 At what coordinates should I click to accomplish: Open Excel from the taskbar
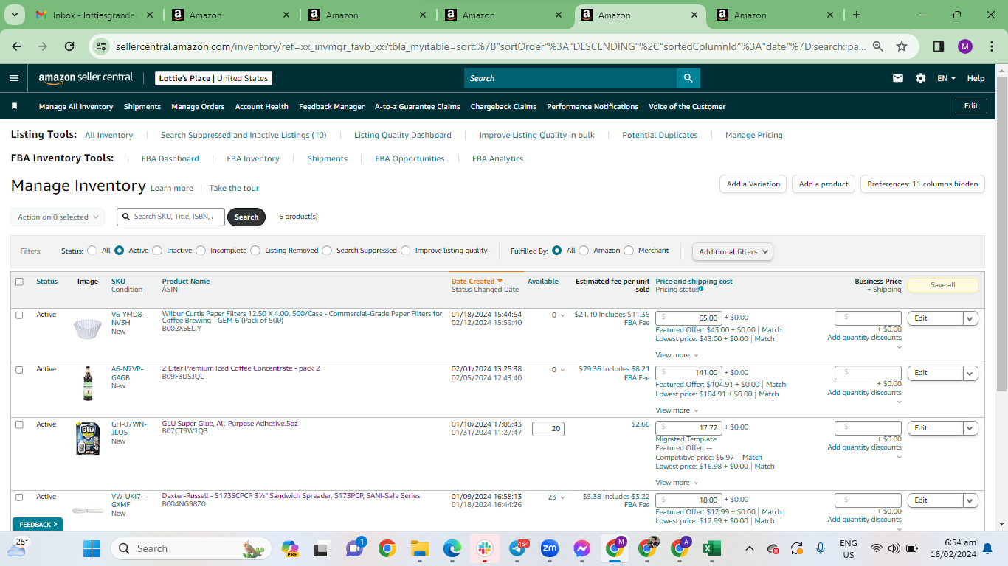click(711, 548)
